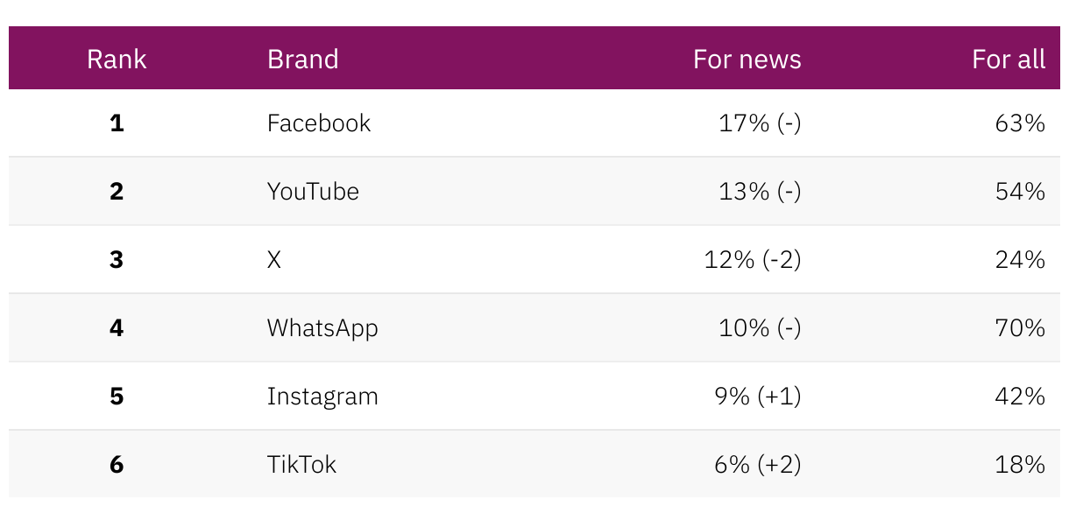Select the TikTok brand cell

tap(301, 465)
